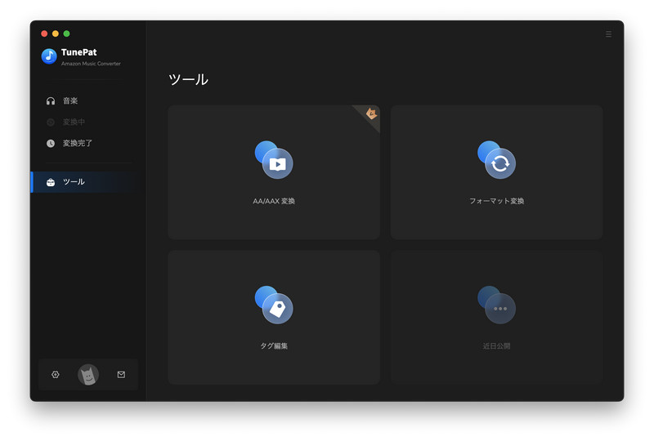654x441 pixels.
Task: Open settings with the gear icon
Action: [x=56, y=375]
